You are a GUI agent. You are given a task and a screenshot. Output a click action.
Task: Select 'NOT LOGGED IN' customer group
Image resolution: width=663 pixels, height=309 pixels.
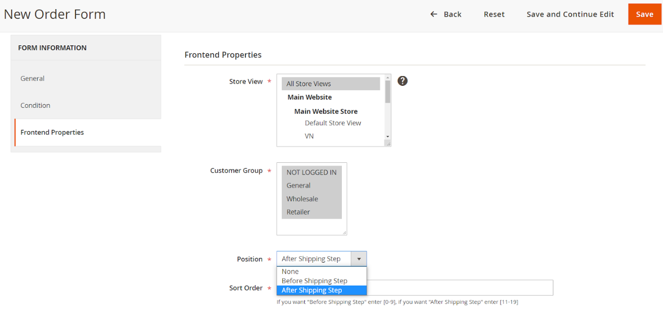[x=312, y=172]
